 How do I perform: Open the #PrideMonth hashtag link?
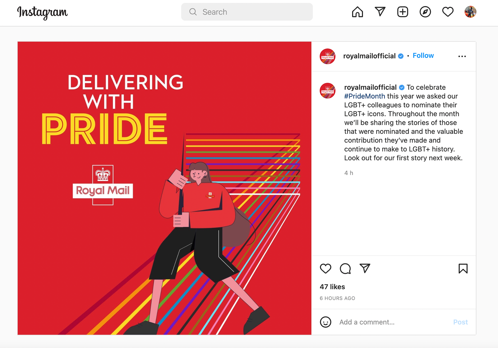coord(364,96)
